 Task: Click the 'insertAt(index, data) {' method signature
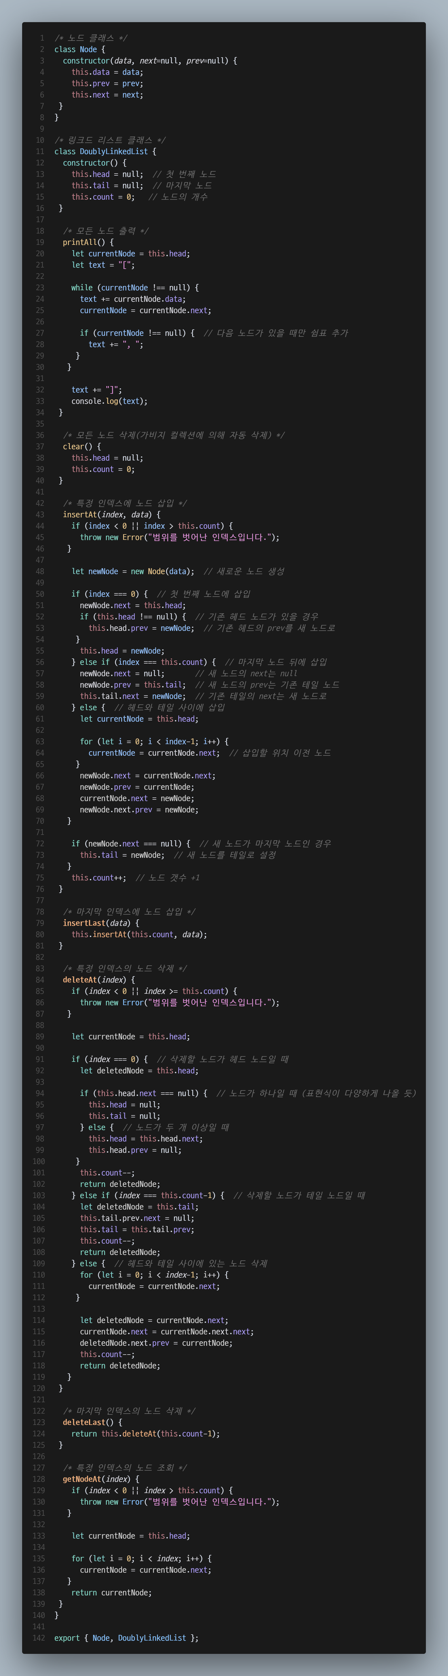tap(111, 515)
